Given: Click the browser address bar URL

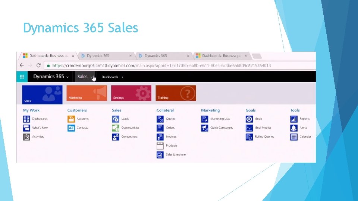Looking at the screenshot, I should tap(161, 66).
